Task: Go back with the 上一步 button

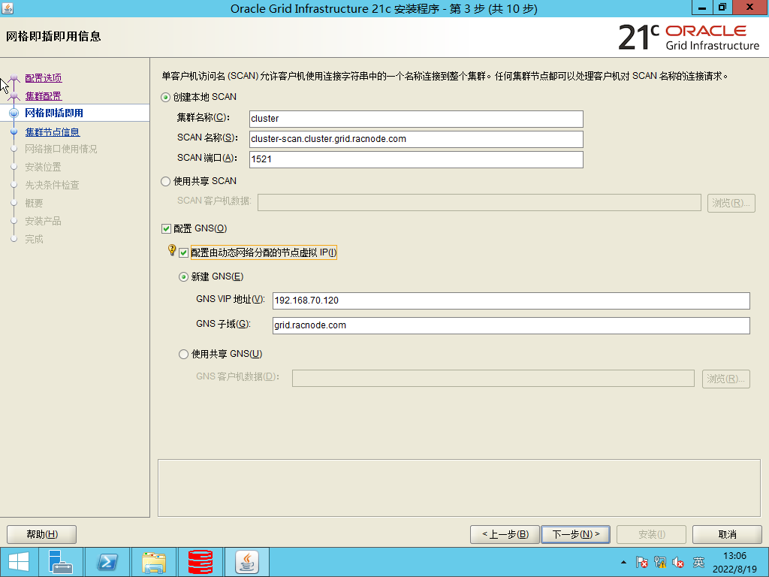Action: coord(505,534)
